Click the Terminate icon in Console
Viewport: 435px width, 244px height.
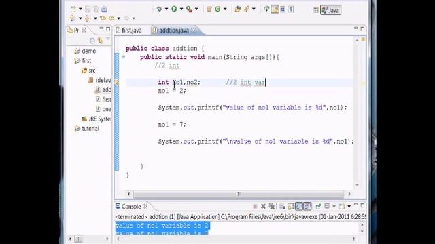255,206
